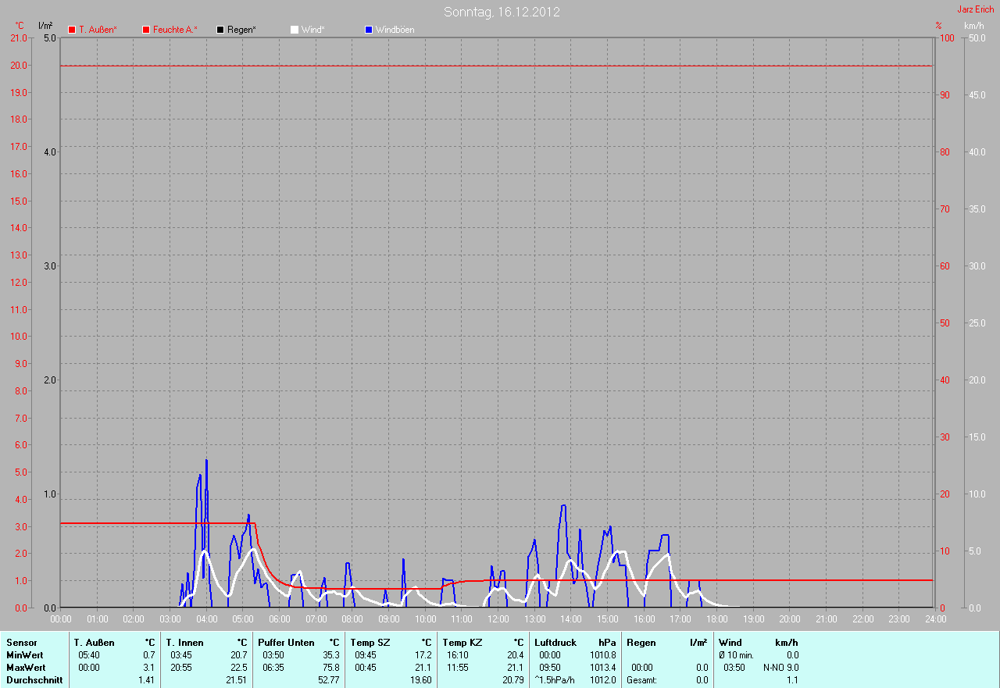Select the "Wind*" legend label
The height and width of the screenshot is (688, 1000).
pos(312,30)
